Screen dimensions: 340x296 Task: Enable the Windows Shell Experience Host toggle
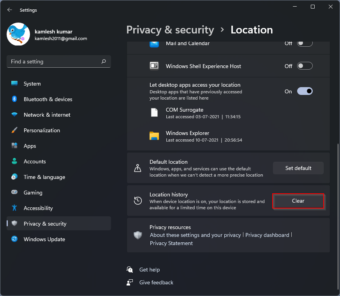(305, 66)
